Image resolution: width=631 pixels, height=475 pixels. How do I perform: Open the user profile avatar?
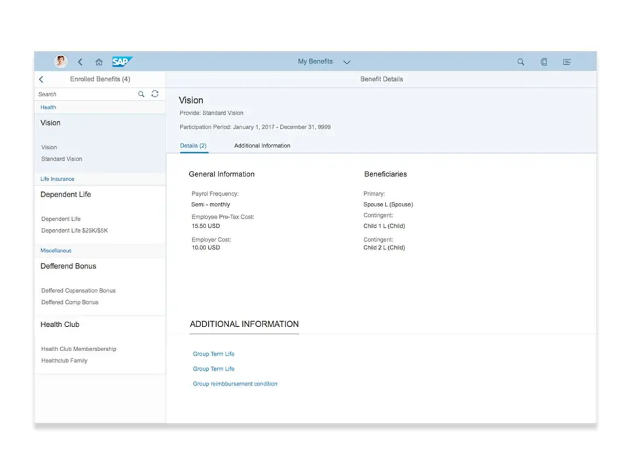pos(61,61)
